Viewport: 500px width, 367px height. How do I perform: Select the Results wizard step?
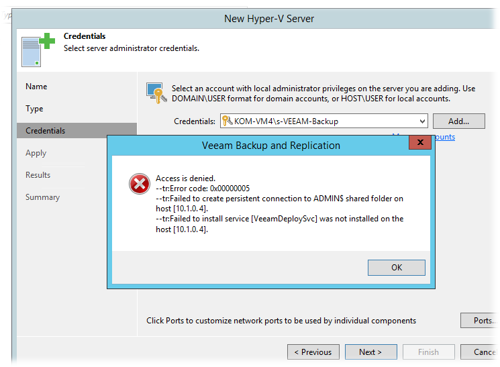pyautogui.click(x=38, y=175)
